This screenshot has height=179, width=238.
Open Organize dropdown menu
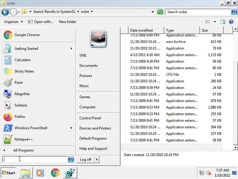click(13, 22)
